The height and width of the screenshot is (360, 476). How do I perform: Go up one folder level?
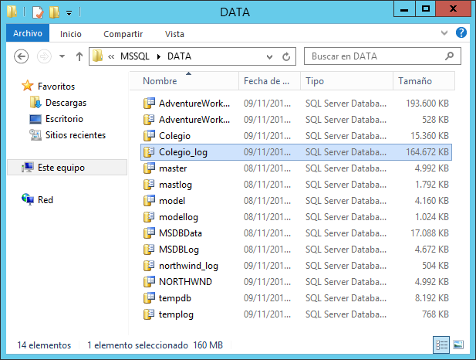pos(79,56)
